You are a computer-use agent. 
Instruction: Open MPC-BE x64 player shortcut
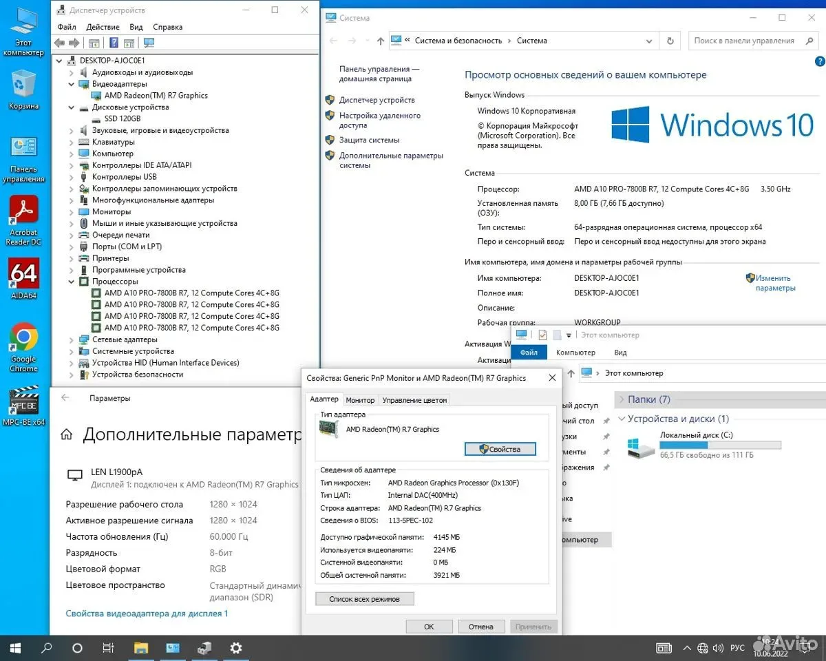23,406
